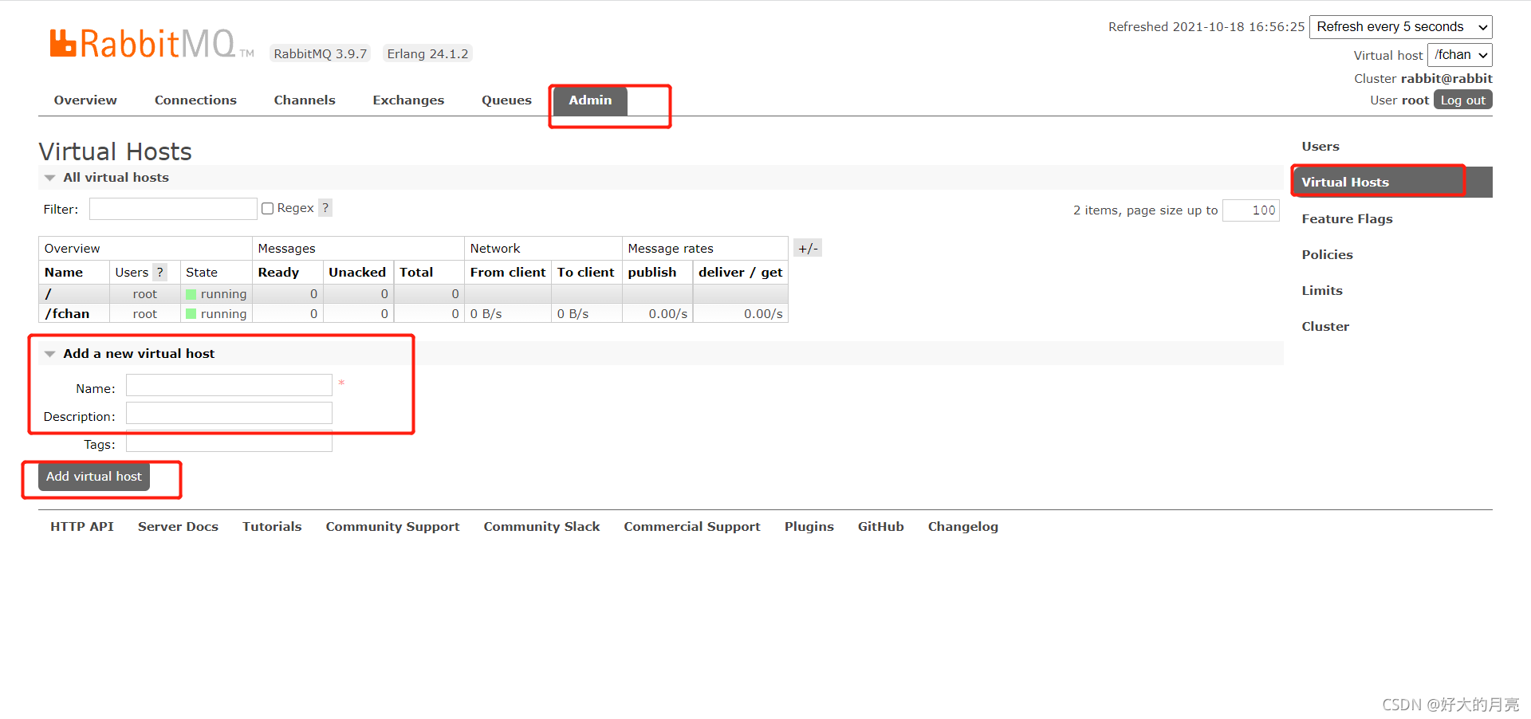Open the Server Docs footer link
This screenshot has width=1531, height=719.
coord(178,527)
